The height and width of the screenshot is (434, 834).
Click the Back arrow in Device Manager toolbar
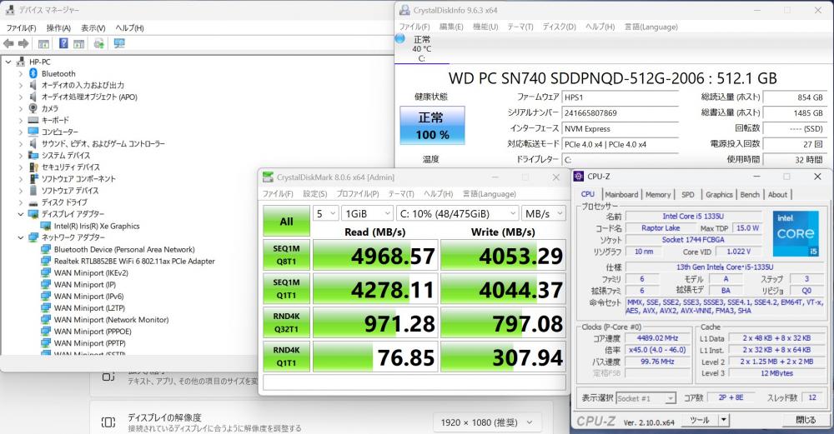coord(8,43)
